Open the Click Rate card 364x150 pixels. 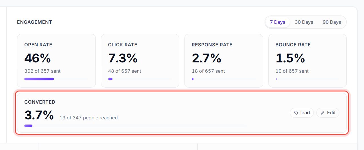(140, 61)
